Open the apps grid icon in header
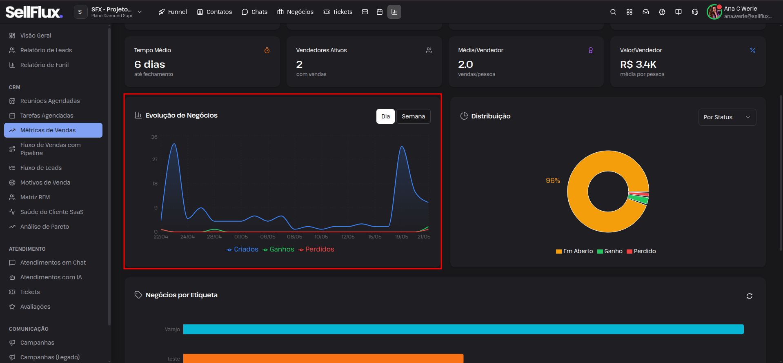Viewport: 783px width, 363px height. point(629,12)
